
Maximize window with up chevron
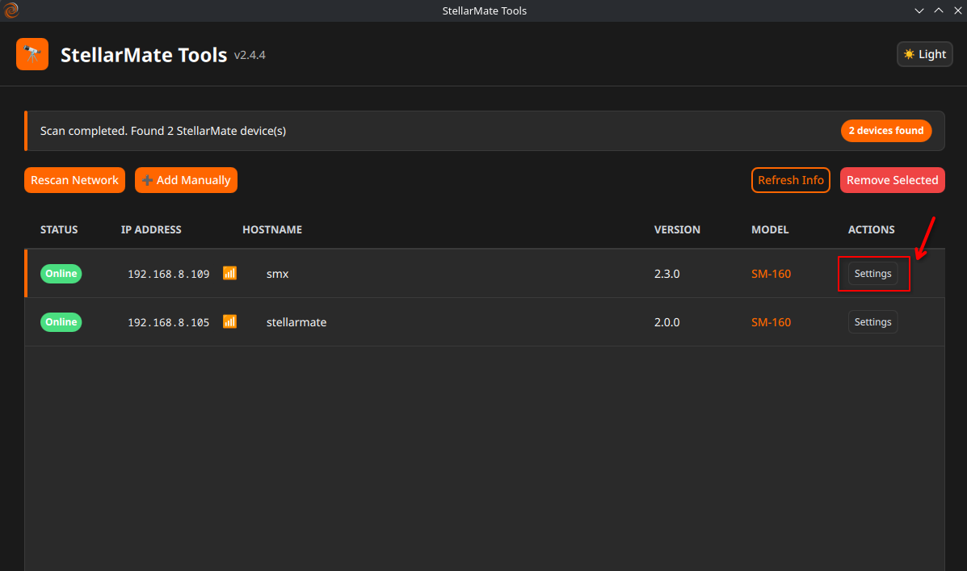tap(939, 10)
